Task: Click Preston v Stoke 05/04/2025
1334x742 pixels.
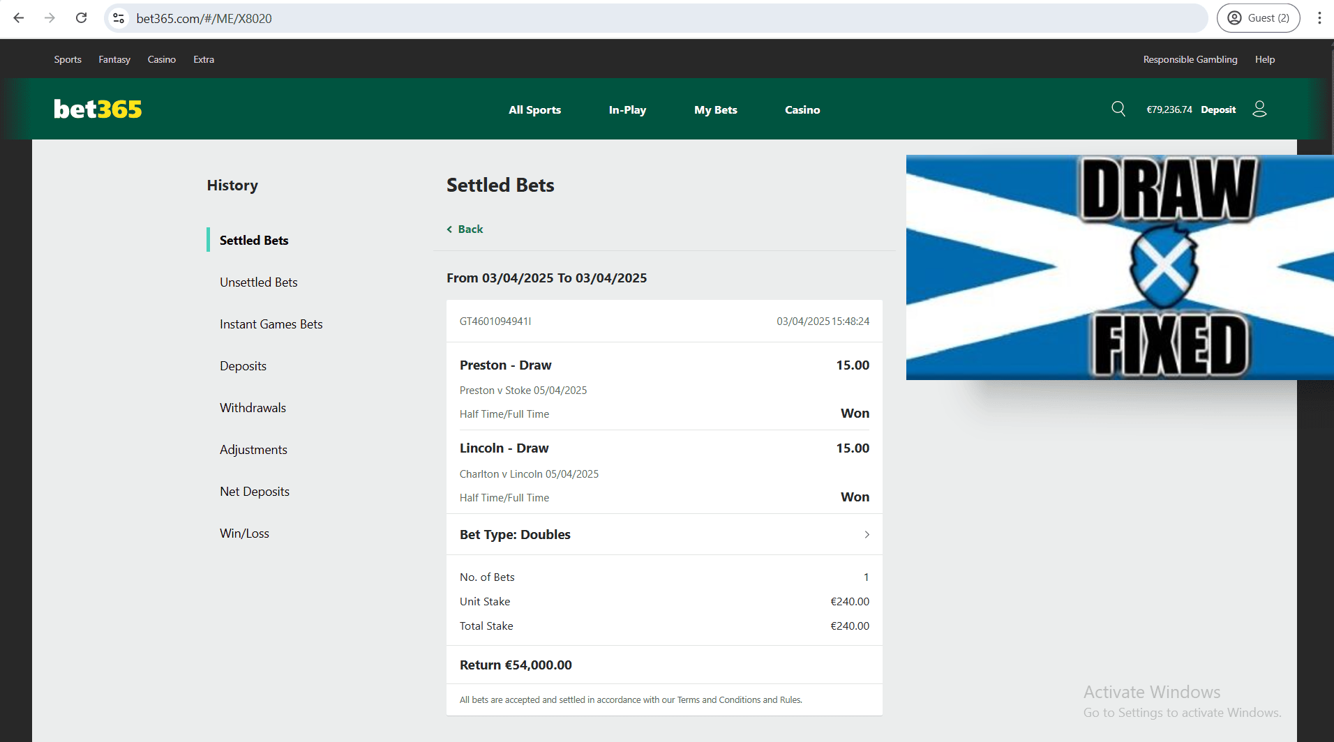Action: [523, 390]
